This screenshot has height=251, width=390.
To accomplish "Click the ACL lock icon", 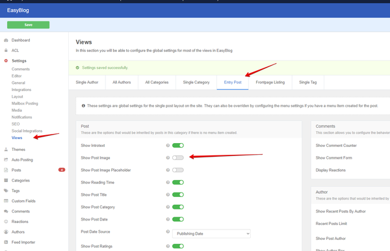I will (6, 50).
